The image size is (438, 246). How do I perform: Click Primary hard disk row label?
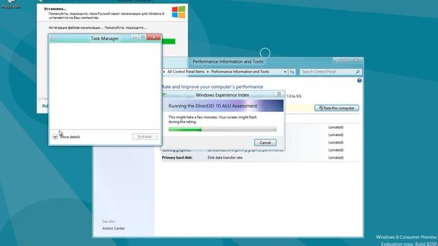coord(177,158)
